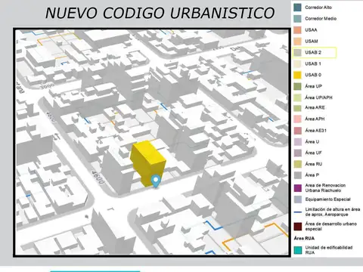The width and height of the screenshot is (363, 272).
Task: Click the Área UP/APH light green swatch
Action: coord(297,97)
